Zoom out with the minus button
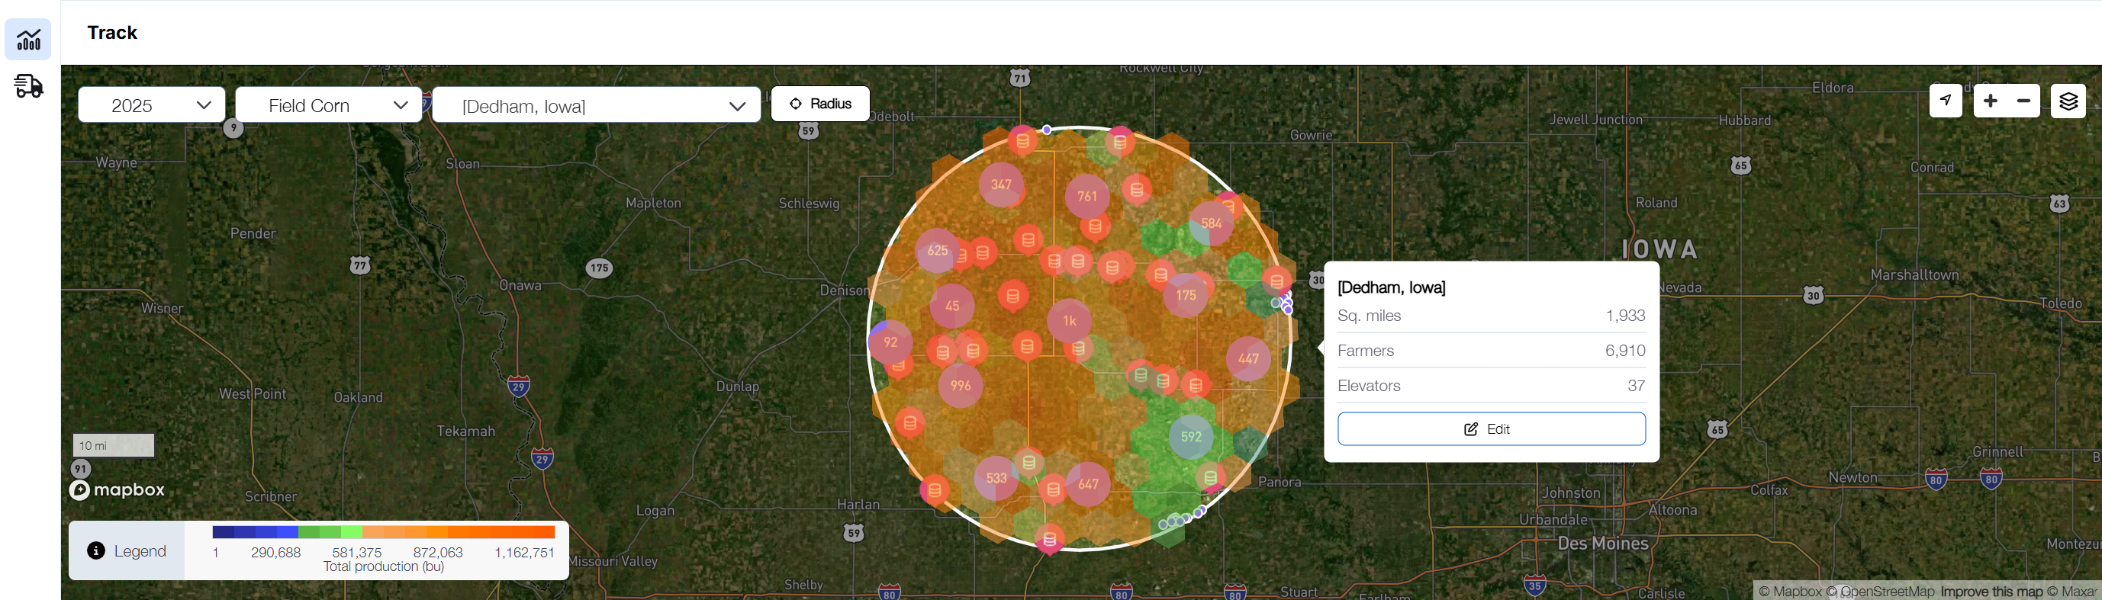 2023,101
